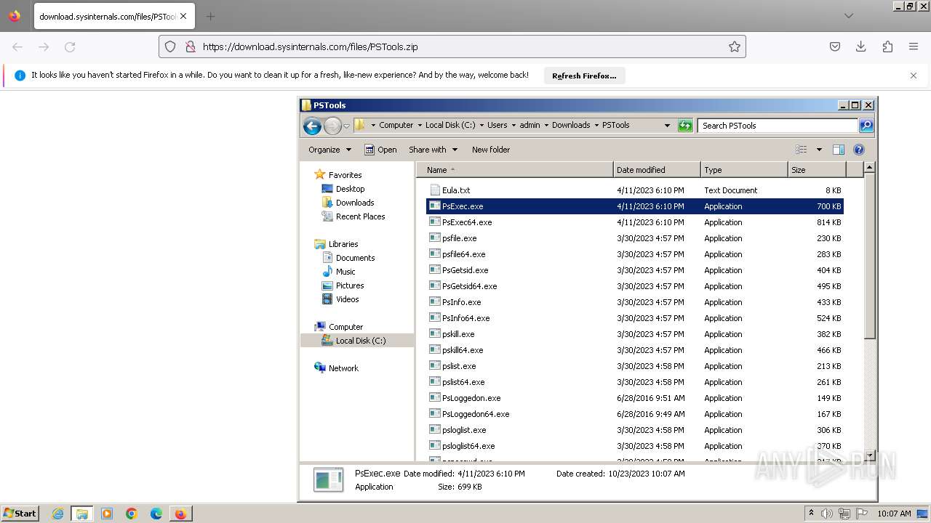Click the green refresh icon beside address bar
The height and width of the screenshot is (523, 931).
coord(685,126)
